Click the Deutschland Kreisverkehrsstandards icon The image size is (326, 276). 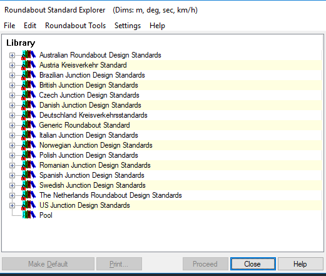tap(29, 115)
